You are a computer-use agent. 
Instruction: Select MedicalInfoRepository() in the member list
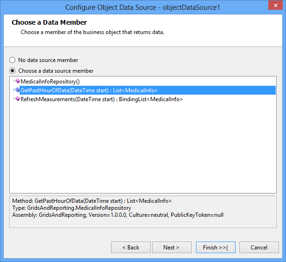click(x=50, y=82)
